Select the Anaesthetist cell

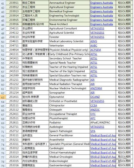(69, 140)
